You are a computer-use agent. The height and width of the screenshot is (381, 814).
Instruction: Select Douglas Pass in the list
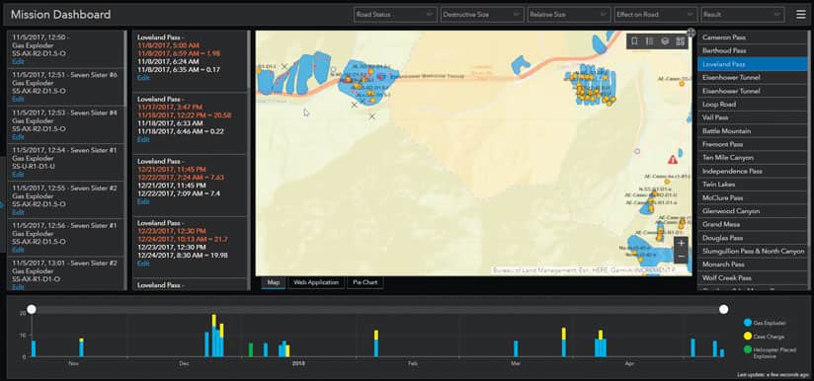click(752, 238)
